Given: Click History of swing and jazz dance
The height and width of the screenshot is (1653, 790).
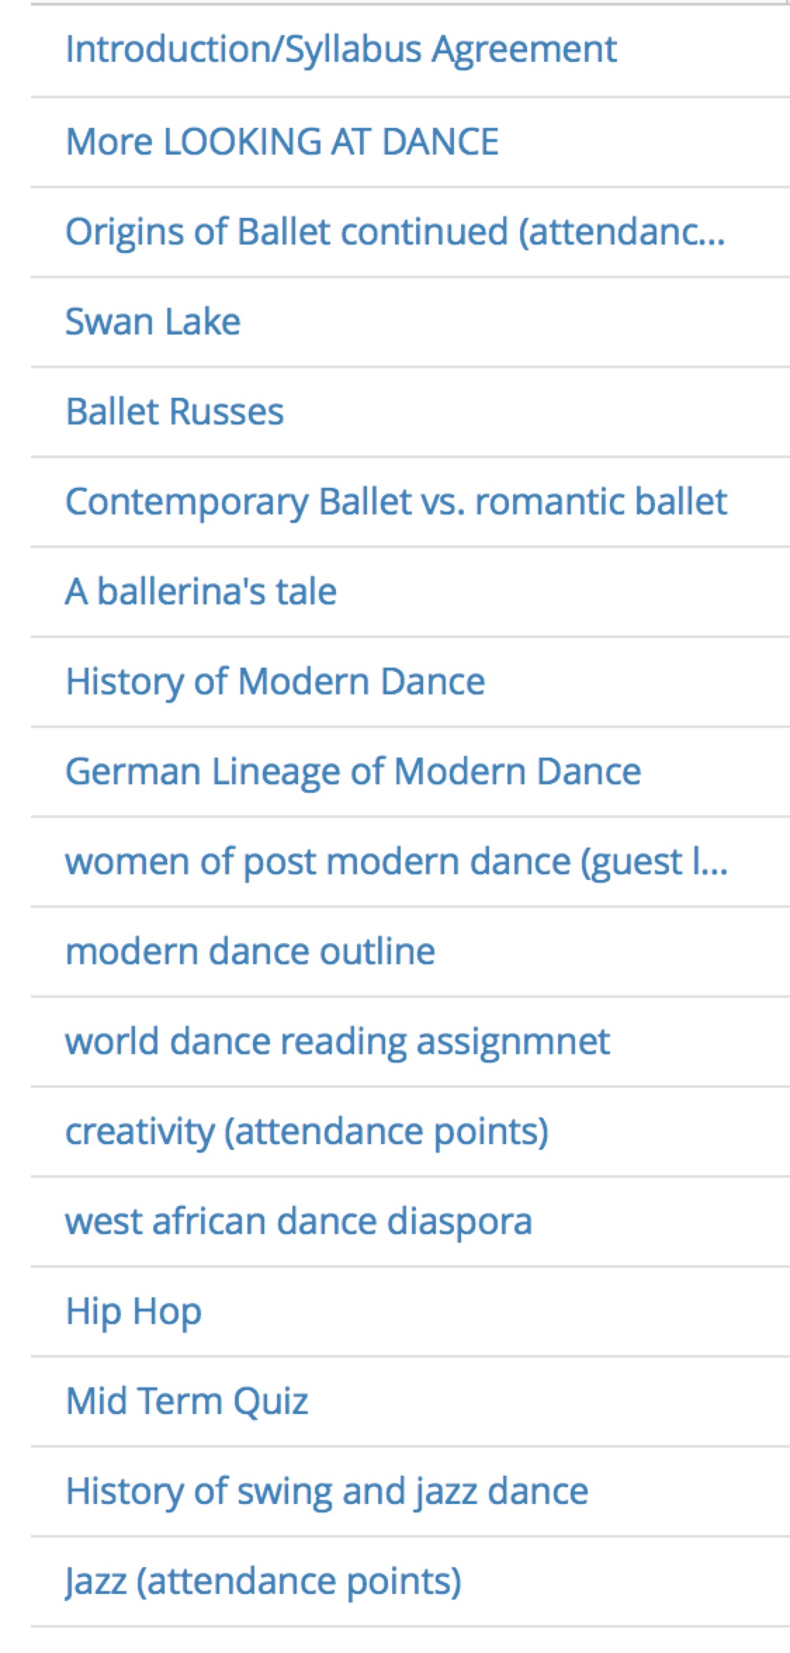Looking at the screenshot, I should click(327, 1491).
